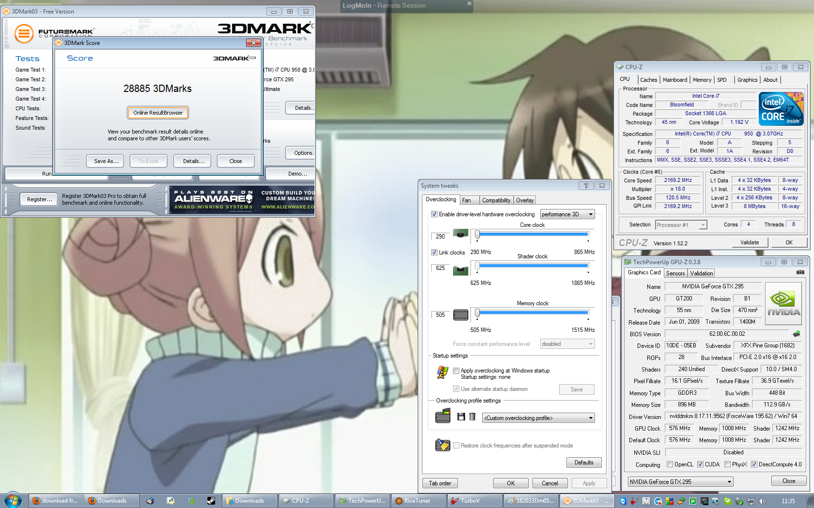
Task: Click the core clock chip icon
Action: coord(460,234)
